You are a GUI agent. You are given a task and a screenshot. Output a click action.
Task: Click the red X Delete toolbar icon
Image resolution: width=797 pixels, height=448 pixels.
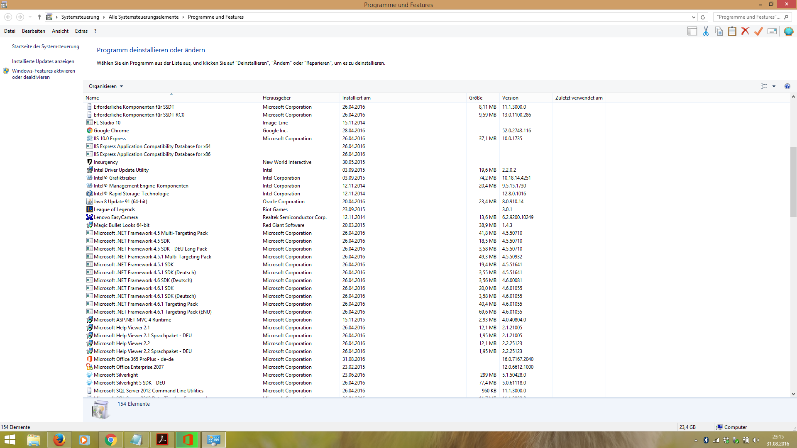(745, 31)
